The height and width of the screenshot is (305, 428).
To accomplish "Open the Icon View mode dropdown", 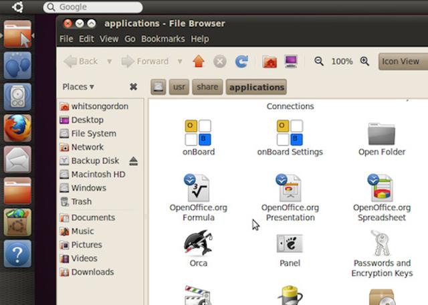I will click(403, 62).
